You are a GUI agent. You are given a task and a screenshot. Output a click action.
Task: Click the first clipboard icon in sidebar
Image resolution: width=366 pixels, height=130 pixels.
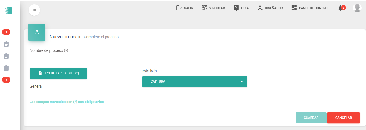pos(6,44)
